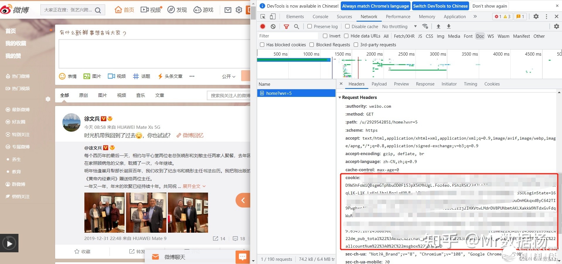Filter requests by Fetch/XHR type

(404, 36)
